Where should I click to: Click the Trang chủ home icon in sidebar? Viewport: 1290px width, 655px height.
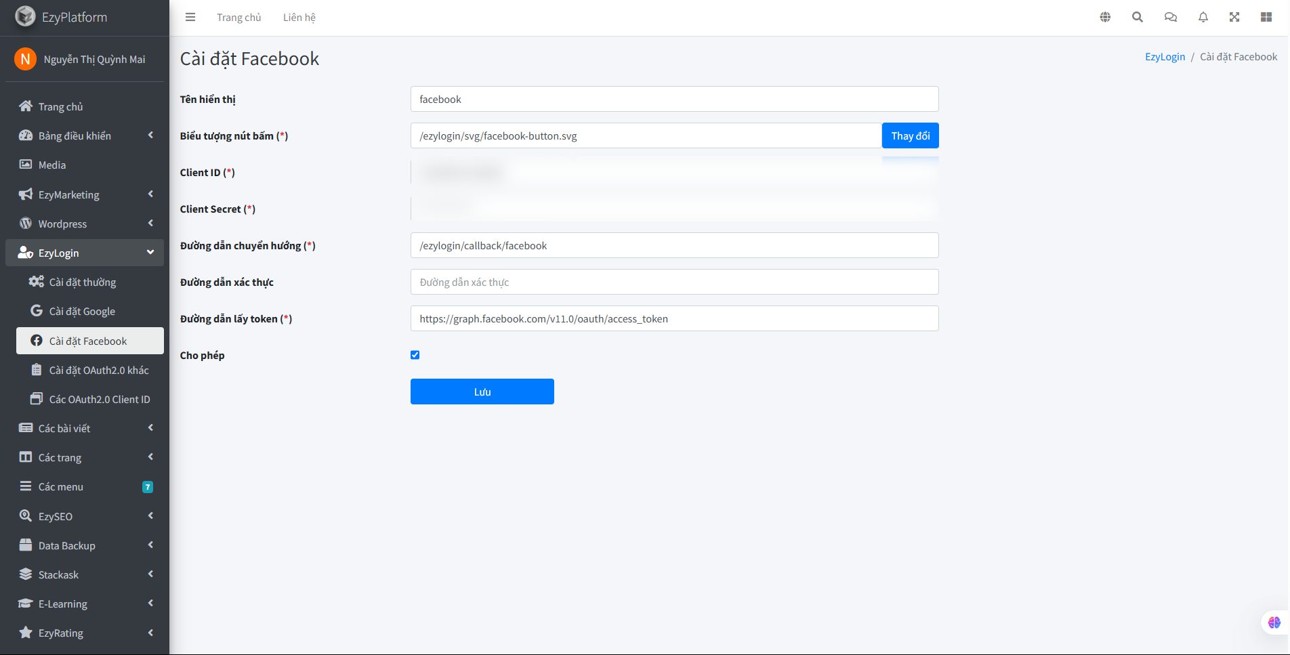pos(26,106)
